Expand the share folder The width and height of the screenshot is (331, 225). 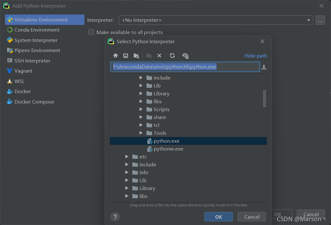(141, 117)
